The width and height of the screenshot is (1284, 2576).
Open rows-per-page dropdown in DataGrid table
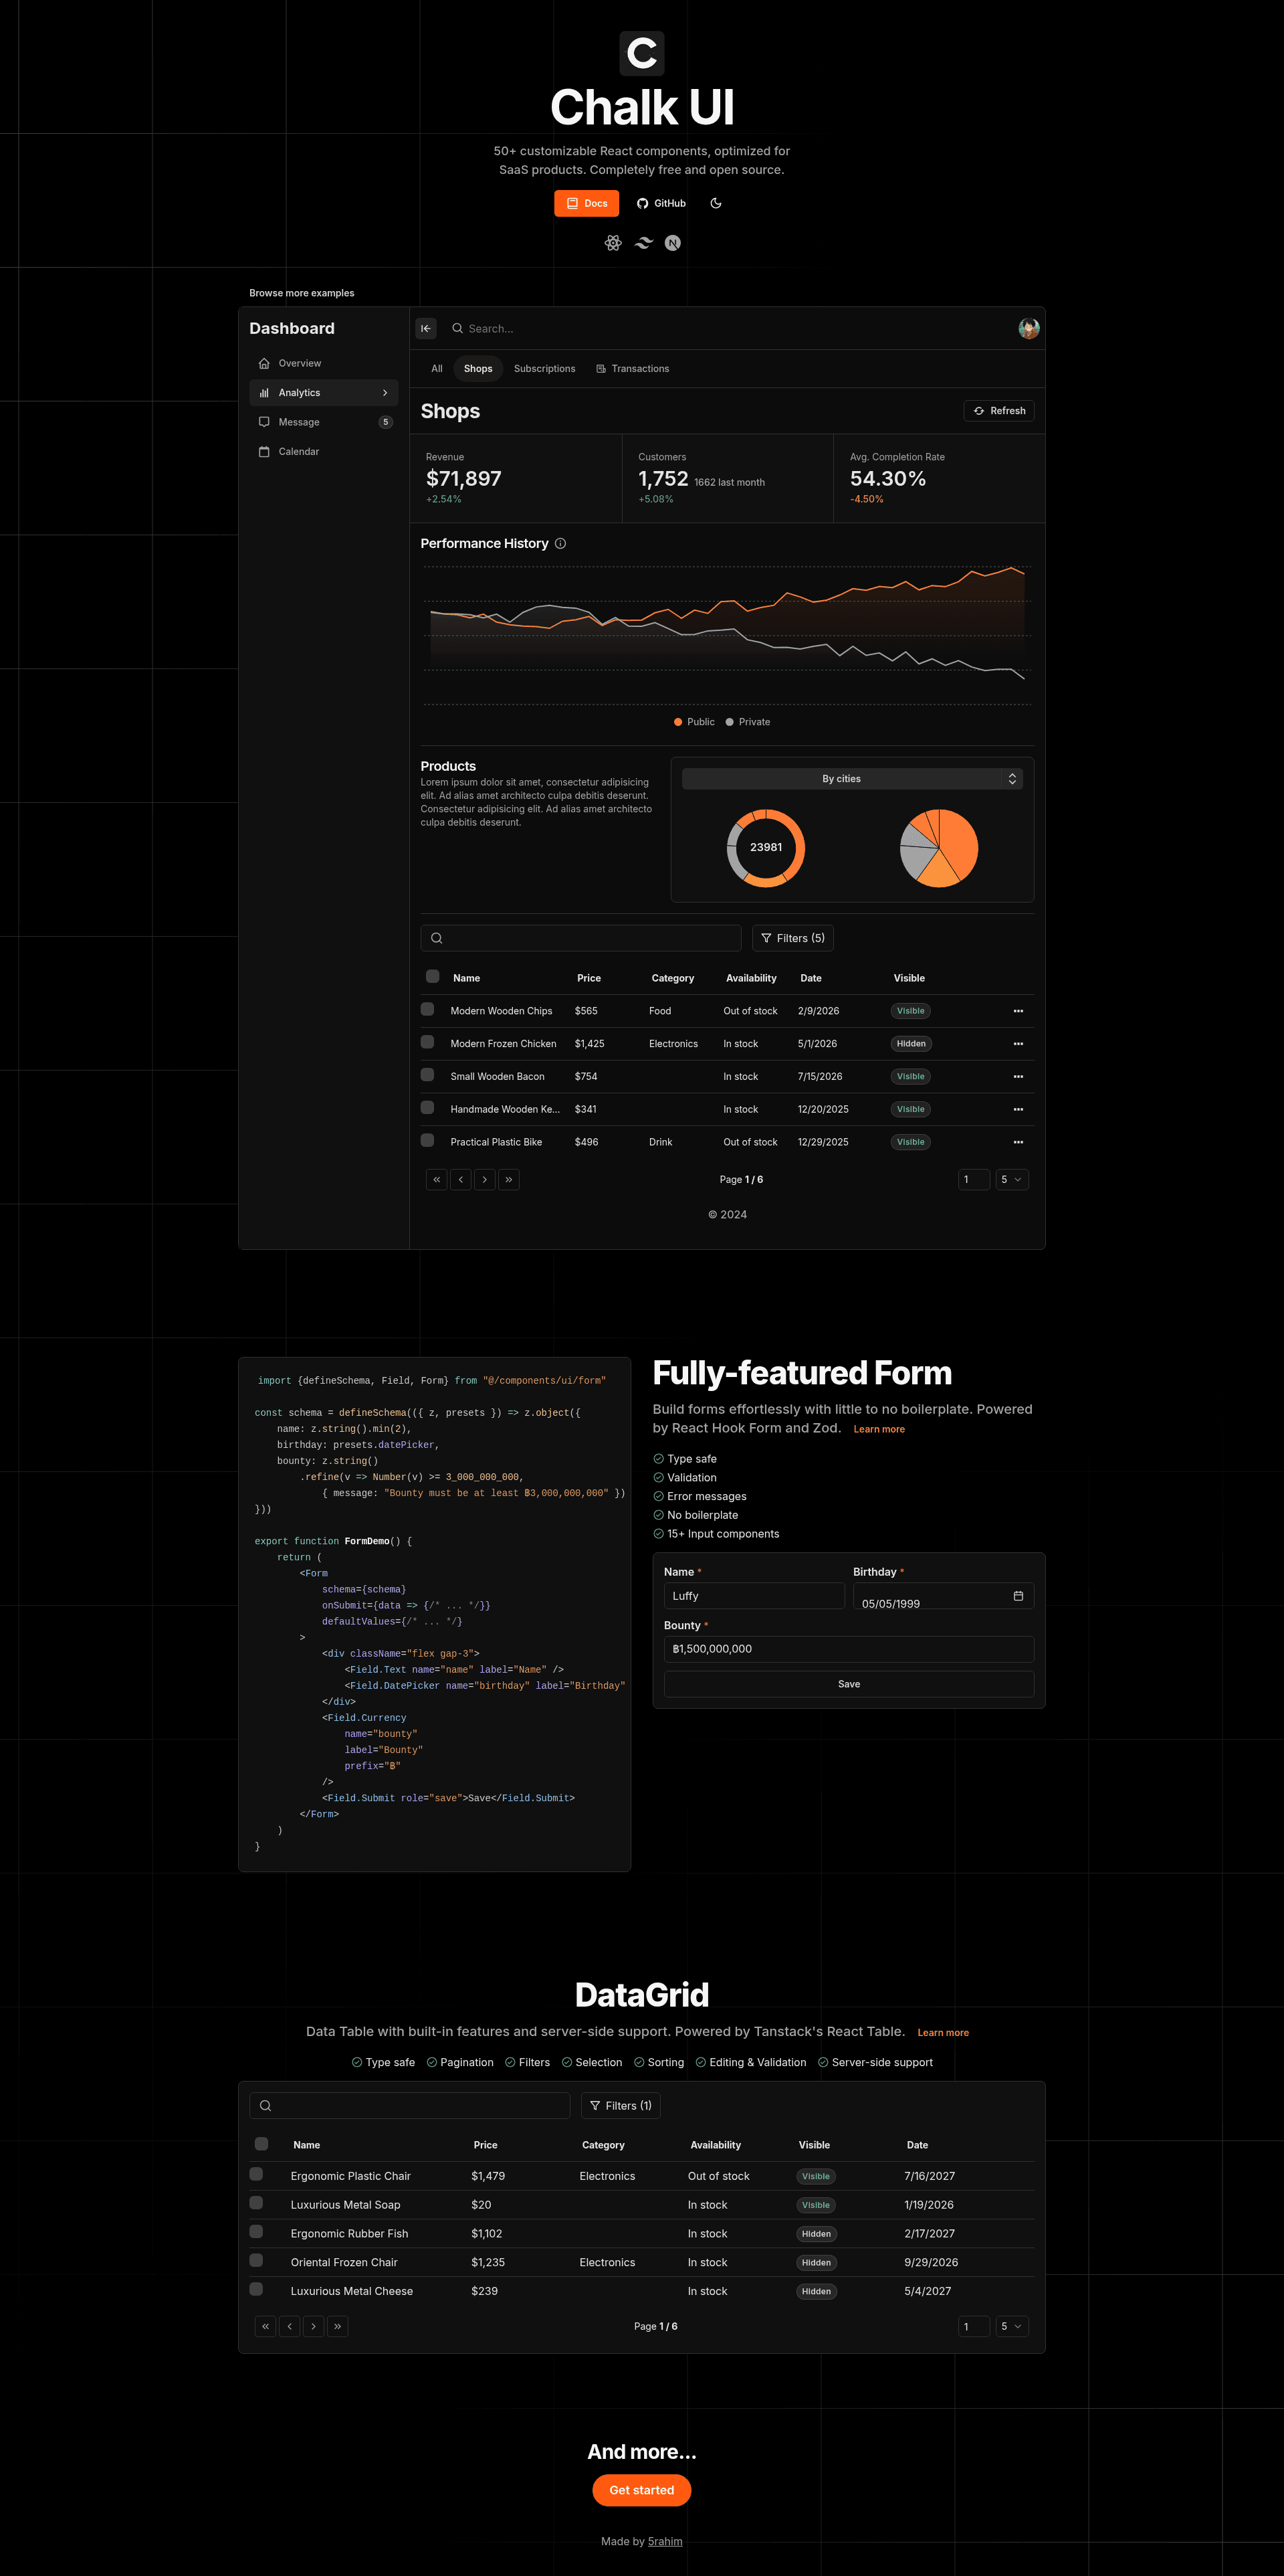point(1011,2327)
